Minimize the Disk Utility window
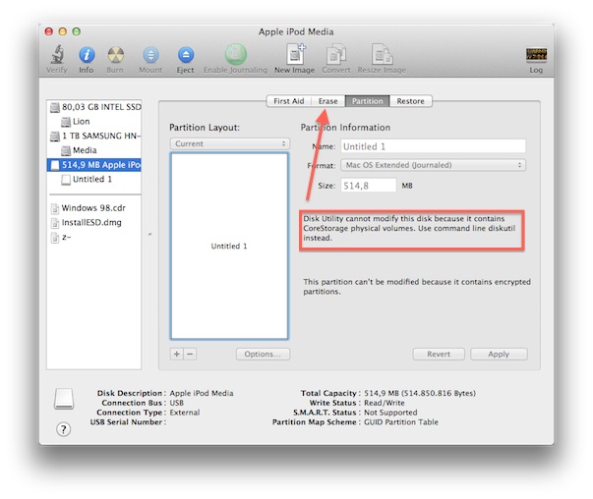Viewport: 593px width, 499px height. click(x=63, y=31)
